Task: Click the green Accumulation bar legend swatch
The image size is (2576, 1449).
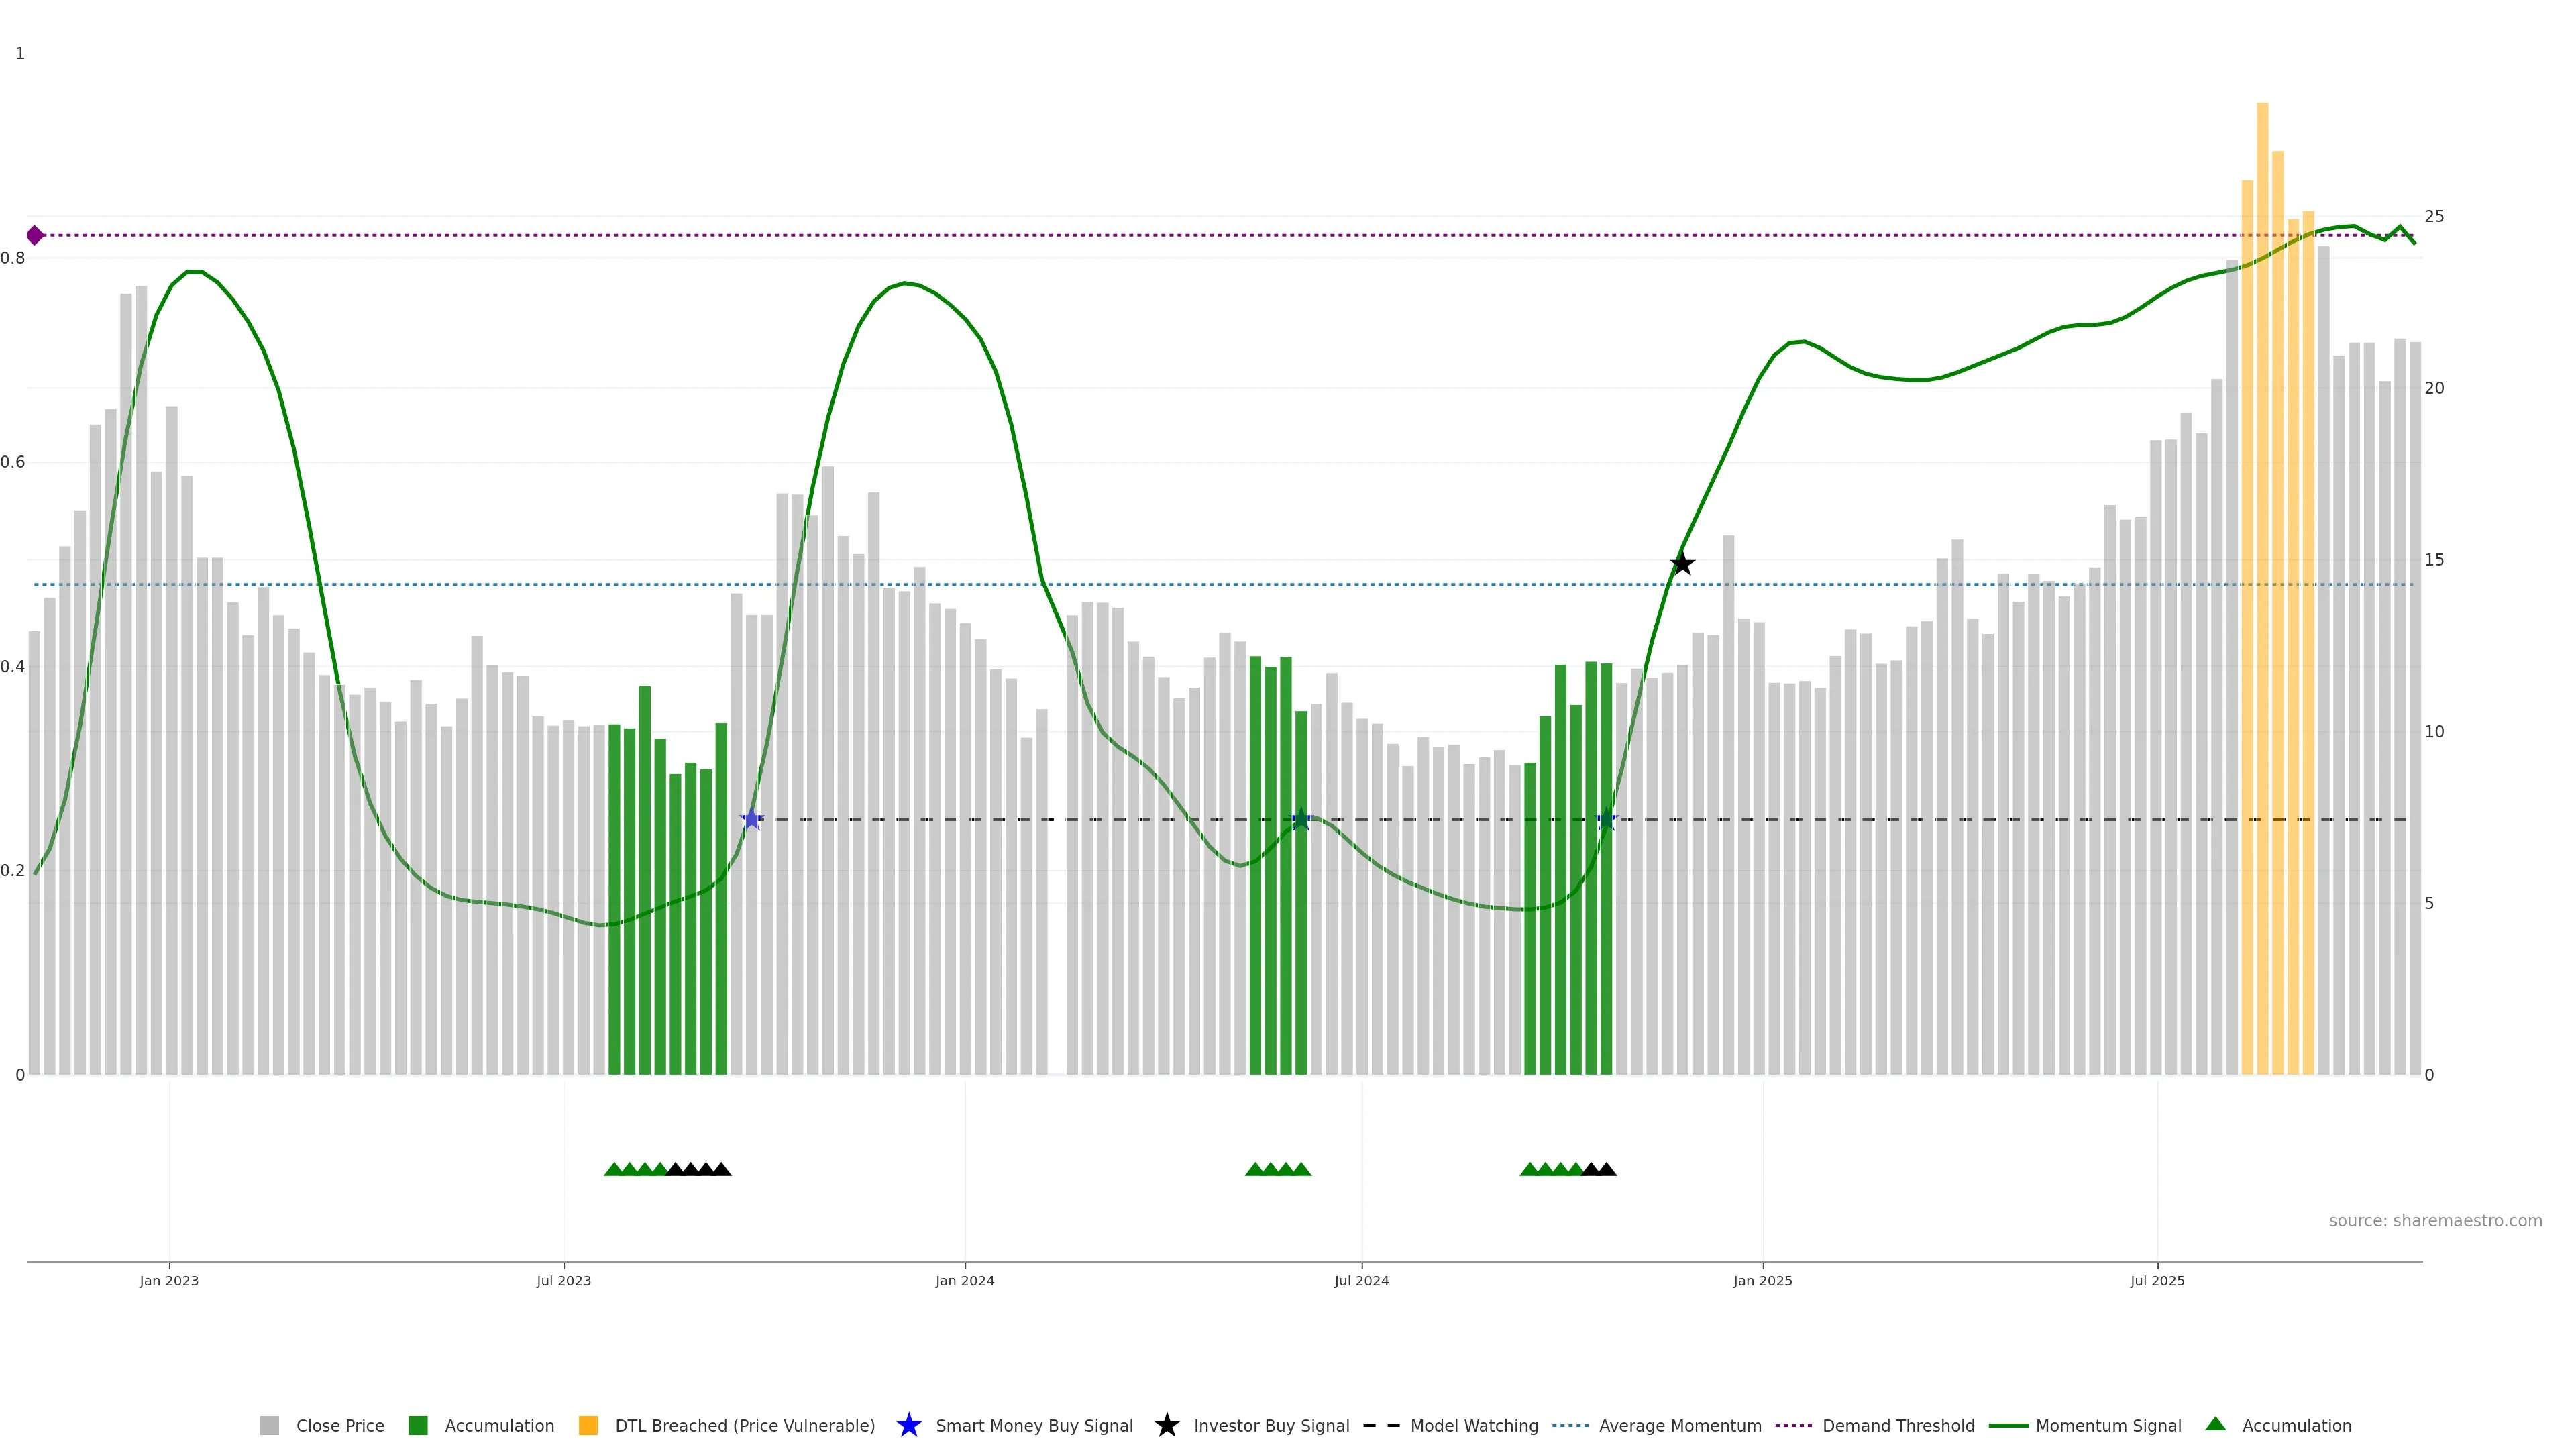Action: point(418,1425)
